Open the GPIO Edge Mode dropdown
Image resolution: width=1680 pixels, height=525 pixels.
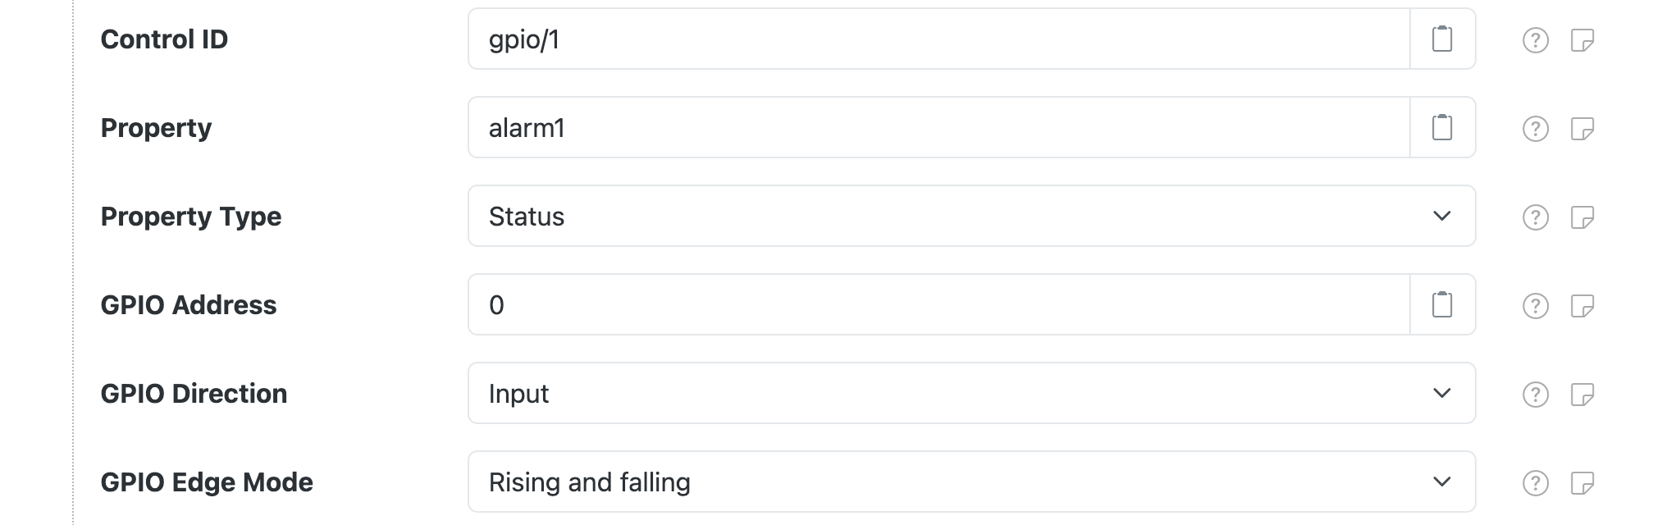pyautogui.click(x=1440, y=482)
